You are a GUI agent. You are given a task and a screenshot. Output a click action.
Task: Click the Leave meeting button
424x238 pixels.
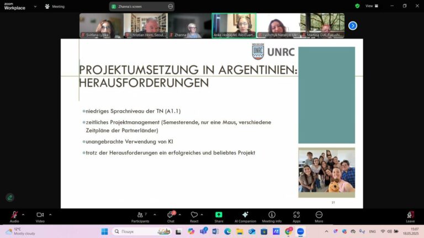click(410, 217)
